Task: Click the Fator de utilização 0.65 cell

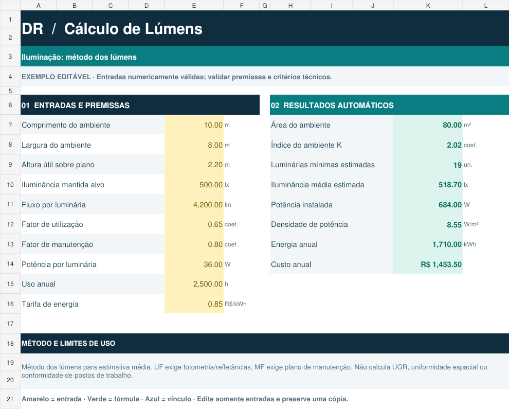Action: pyautogui.click(x=194, y=224)
